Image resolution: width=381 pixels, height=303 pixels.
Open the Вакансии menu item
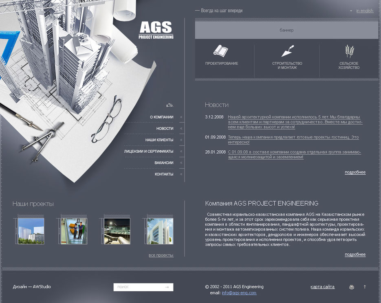coord(164,162)
